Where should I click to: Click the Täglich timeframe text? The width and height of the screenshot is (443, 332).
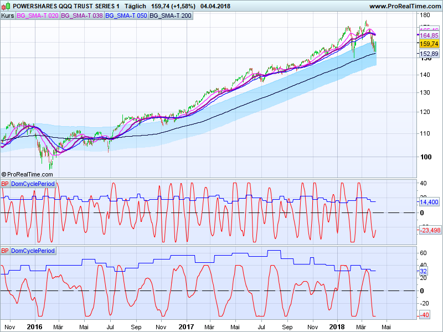(135, 6)
